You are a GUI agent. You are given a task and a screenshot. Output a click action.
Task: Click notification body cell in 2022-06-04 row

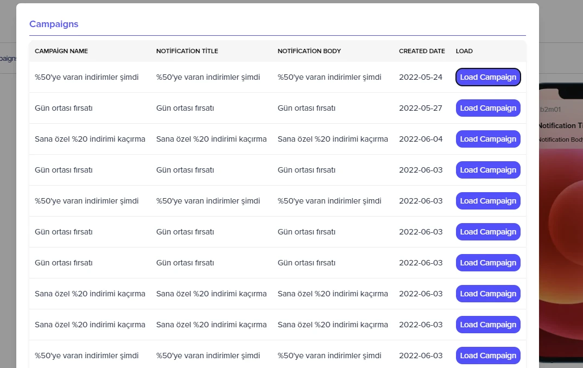333,139
